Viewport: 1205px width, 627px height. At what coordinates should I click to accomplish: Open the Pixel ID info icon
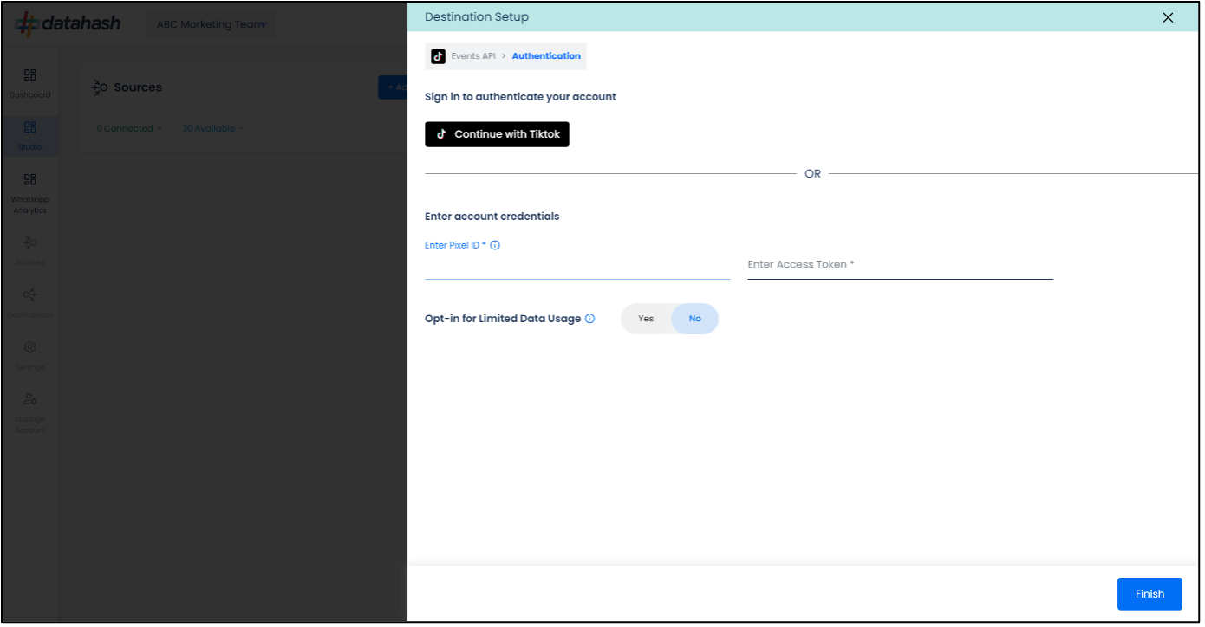pos(495,245)
